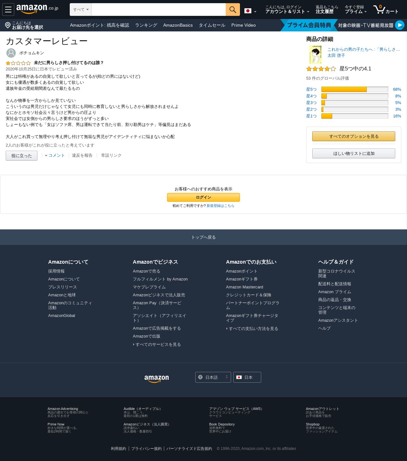Click the yellow ログイン button

[203, 197]
